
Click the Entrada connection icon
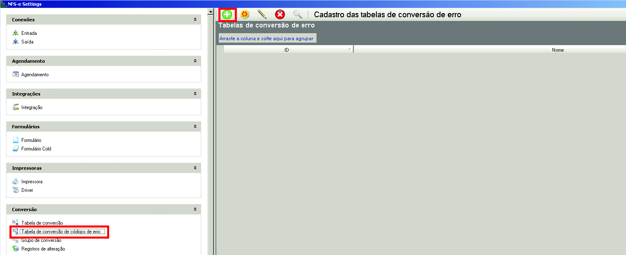(16, 33)
